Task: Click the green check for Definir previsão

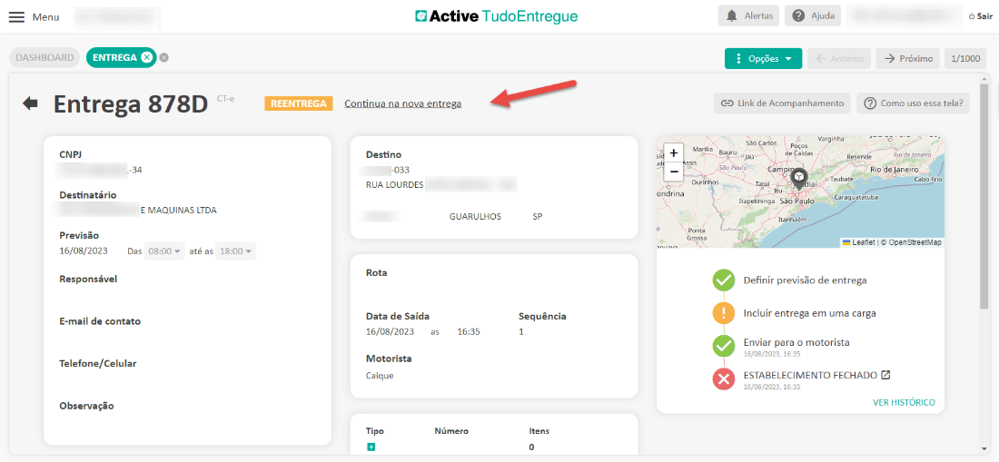Action: (724, 280)
